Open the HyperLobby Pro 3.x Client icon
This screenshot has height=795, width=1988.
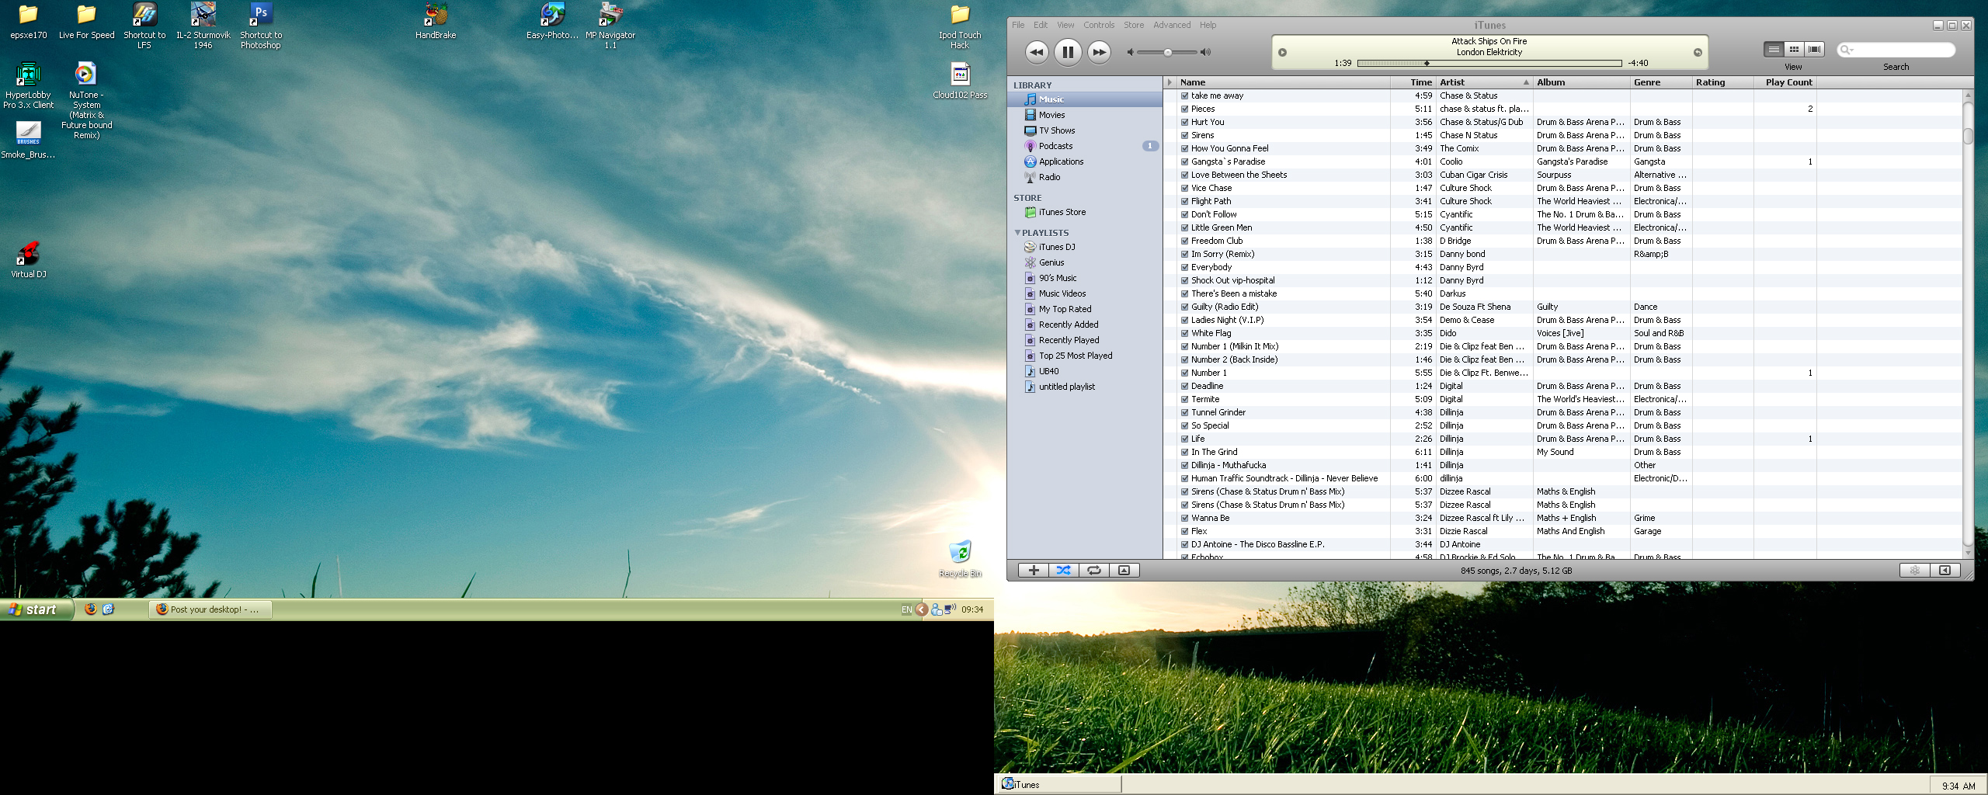pos(29,85)
